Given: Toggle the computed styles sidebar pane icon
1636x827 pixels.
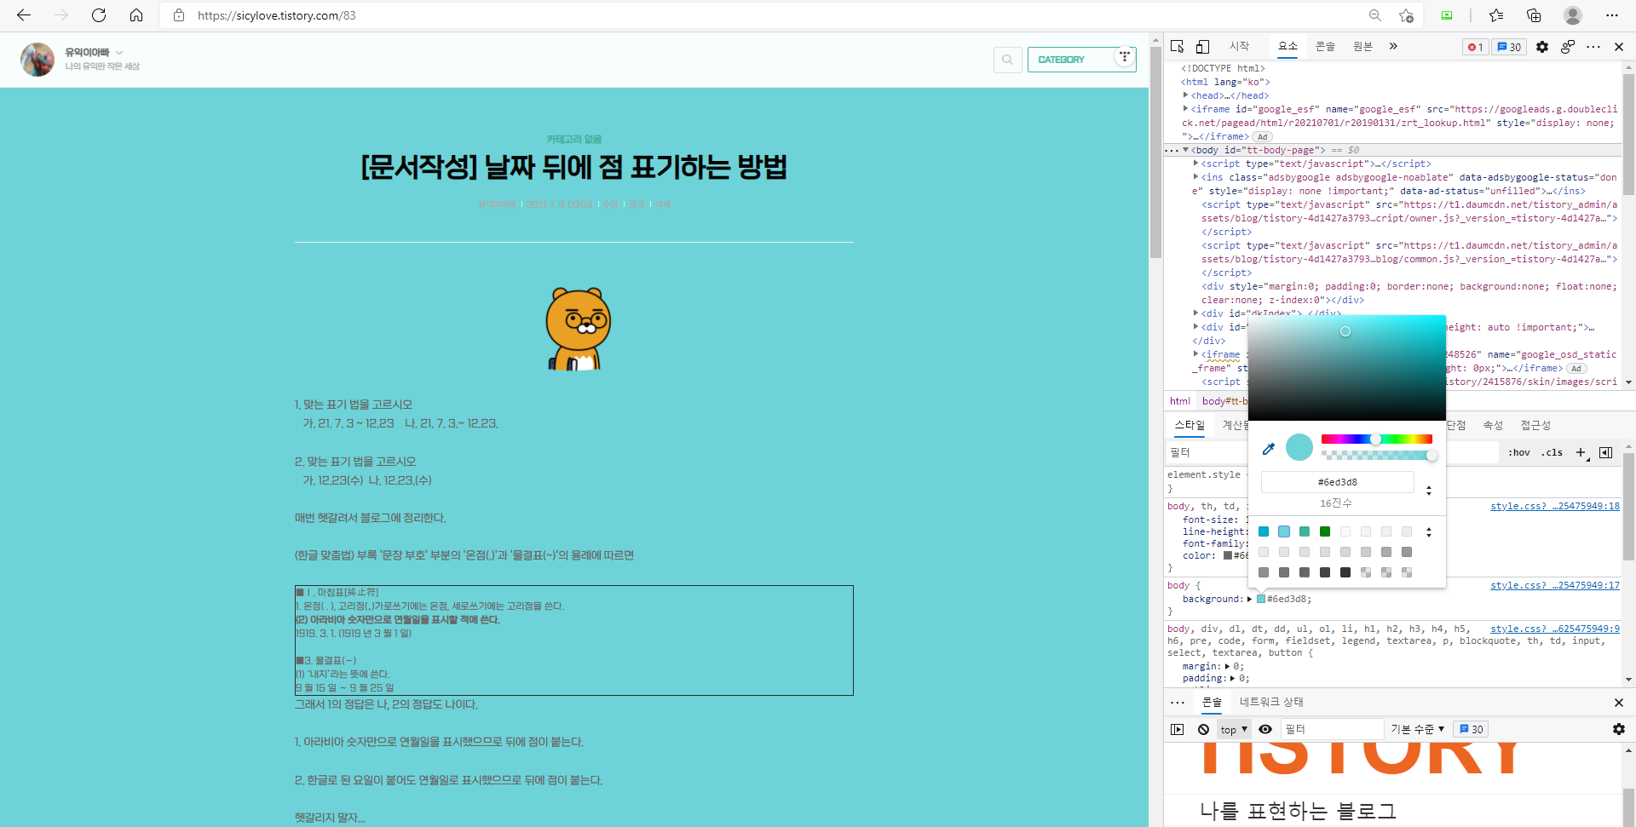Looking at the screenshot, I should [x=1606, y=452].
